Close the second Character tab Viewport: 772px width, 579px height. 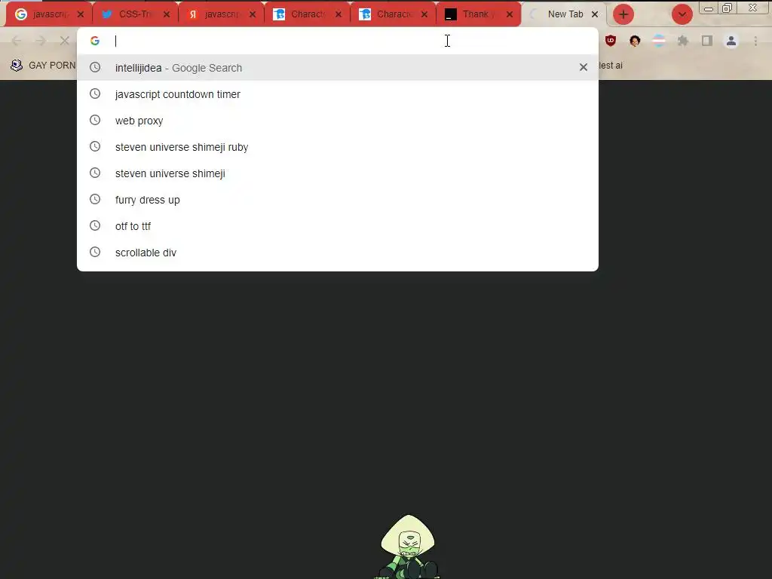424,14
